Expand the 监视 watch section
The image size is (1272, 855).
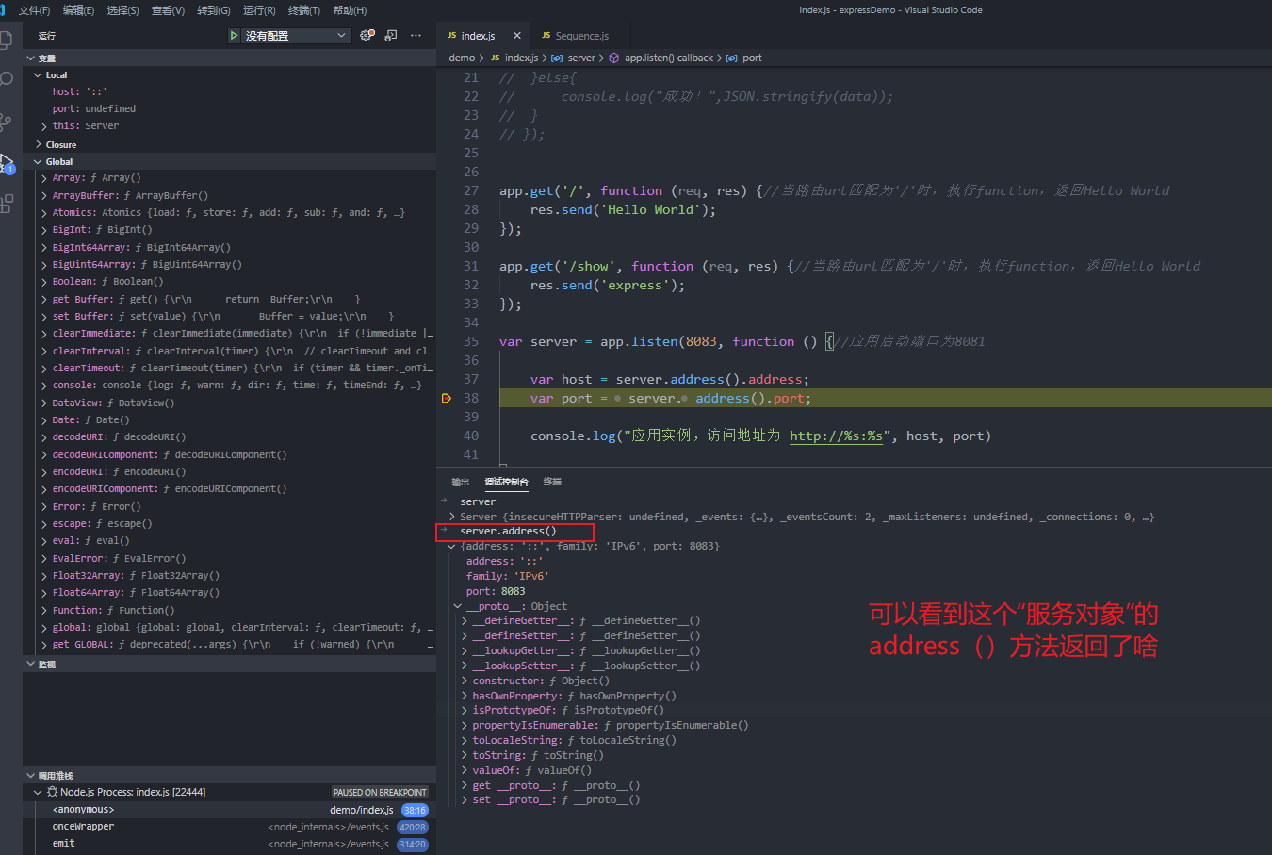tap(30, 665)
